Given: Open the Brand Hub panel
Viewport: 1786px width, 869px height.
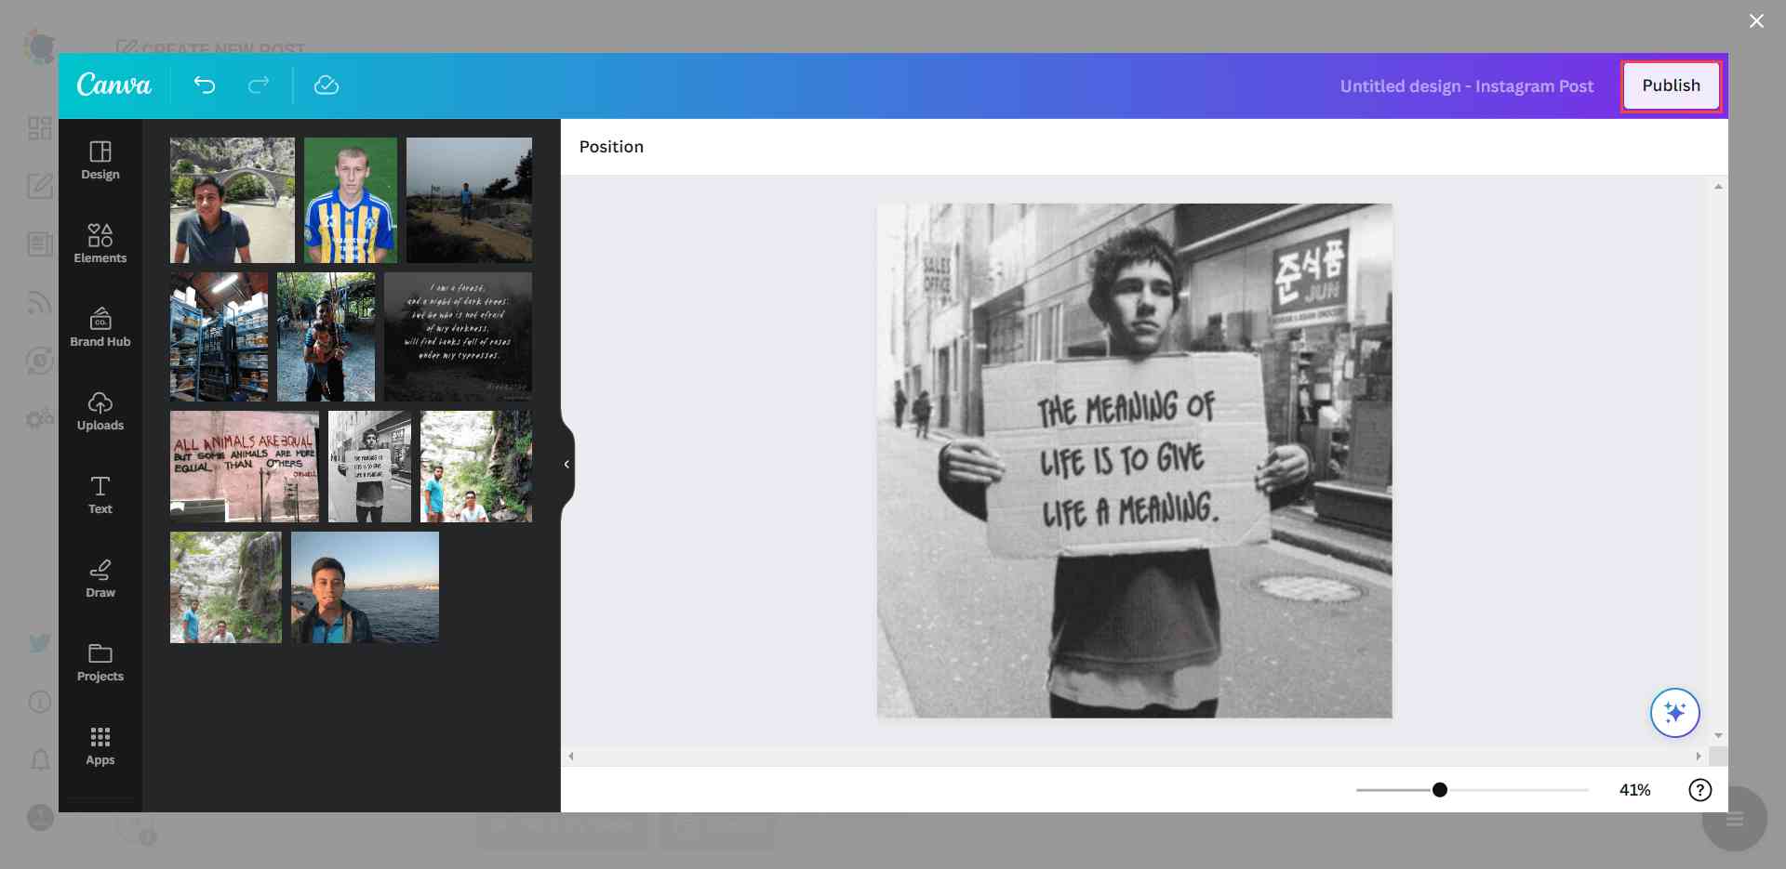Looking at the screenshot, I should tap(100, 328).
